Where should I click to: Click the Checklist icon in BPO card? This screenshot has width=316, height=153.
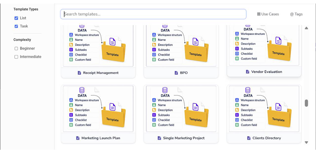[x=154, y=55]
